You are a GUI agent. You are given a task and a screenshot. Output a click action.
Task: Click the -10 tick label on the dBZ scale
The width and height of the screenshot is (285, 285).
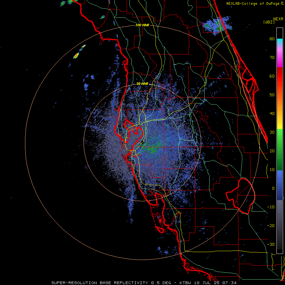[271, 207]
